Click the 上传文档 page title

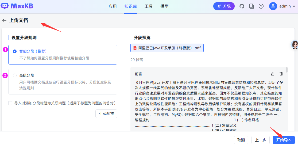18,20
